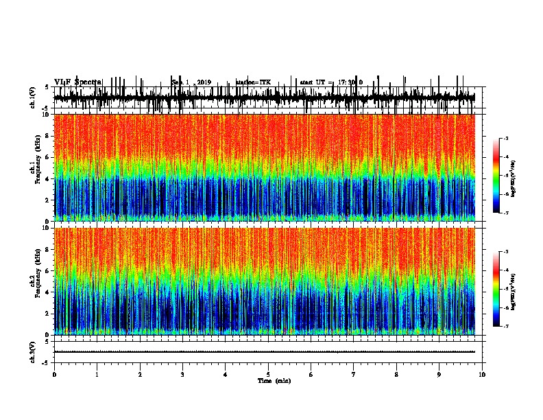Click the ch.2 color bar log(PSD) label

point(513,292)
